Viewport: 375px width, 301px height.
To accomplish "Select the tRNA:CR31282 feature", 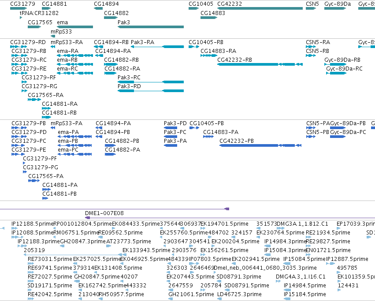I will coord(21,18).
